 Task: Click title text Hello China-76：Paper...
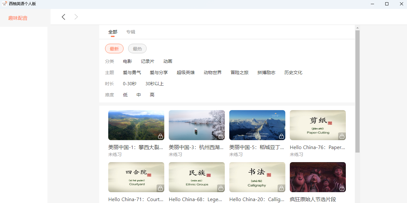tap(317, 147)
